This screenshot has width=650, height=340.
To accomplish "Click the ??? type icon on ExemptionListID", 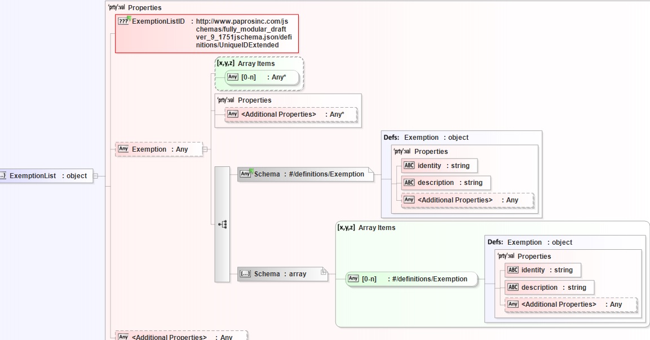I will coord(123,21).
